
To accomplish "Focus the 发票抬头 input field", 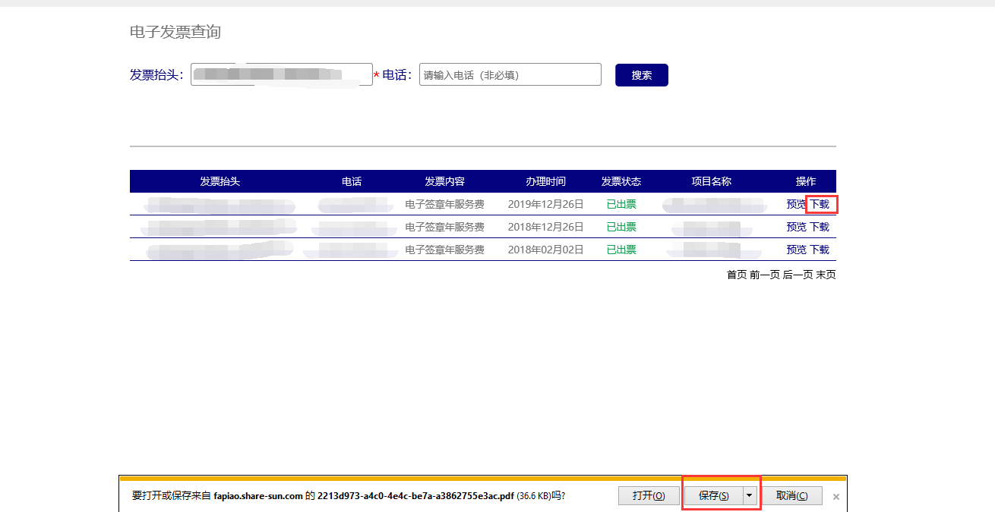I will click(281, 74).
